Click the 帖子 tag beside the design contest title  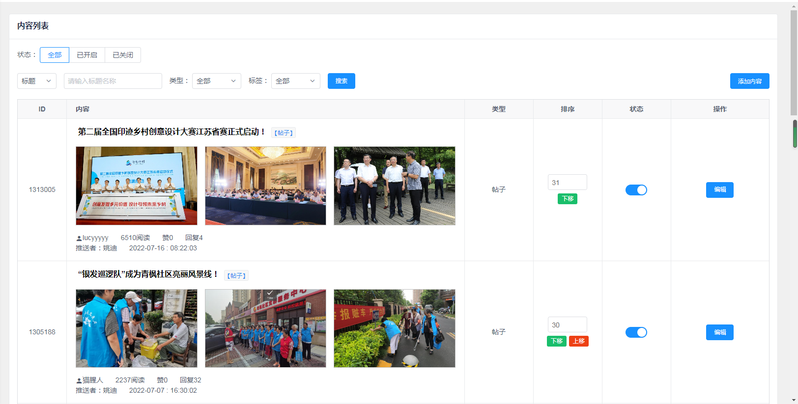[284, 133]
